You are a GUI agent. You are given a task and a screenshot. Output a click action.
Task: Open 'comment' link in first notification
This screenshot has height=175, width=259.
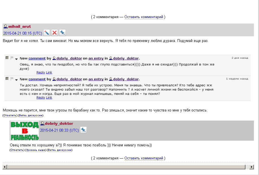click(37, 58)
